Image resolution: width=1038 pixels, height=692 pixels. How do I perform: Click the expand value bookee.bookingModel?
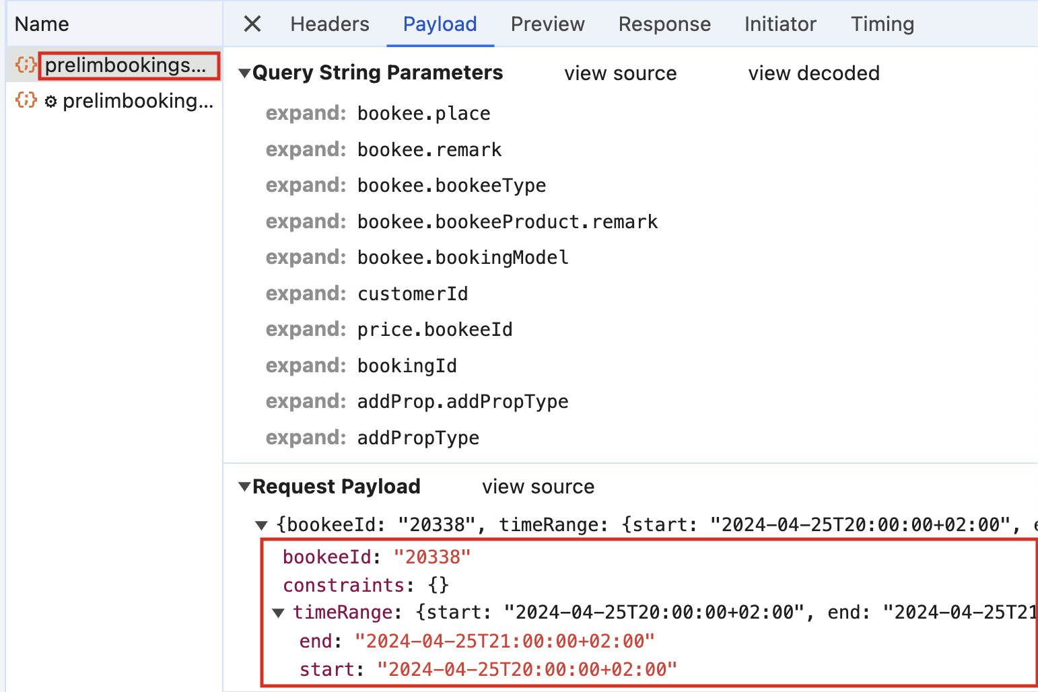pos(463,258)
